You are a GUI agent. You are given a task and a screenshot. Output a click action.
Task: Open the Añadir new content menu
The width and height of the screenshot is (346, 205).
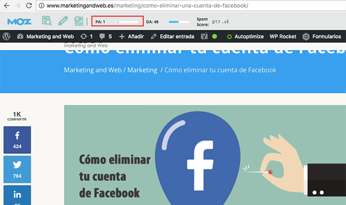pos(131,36)
